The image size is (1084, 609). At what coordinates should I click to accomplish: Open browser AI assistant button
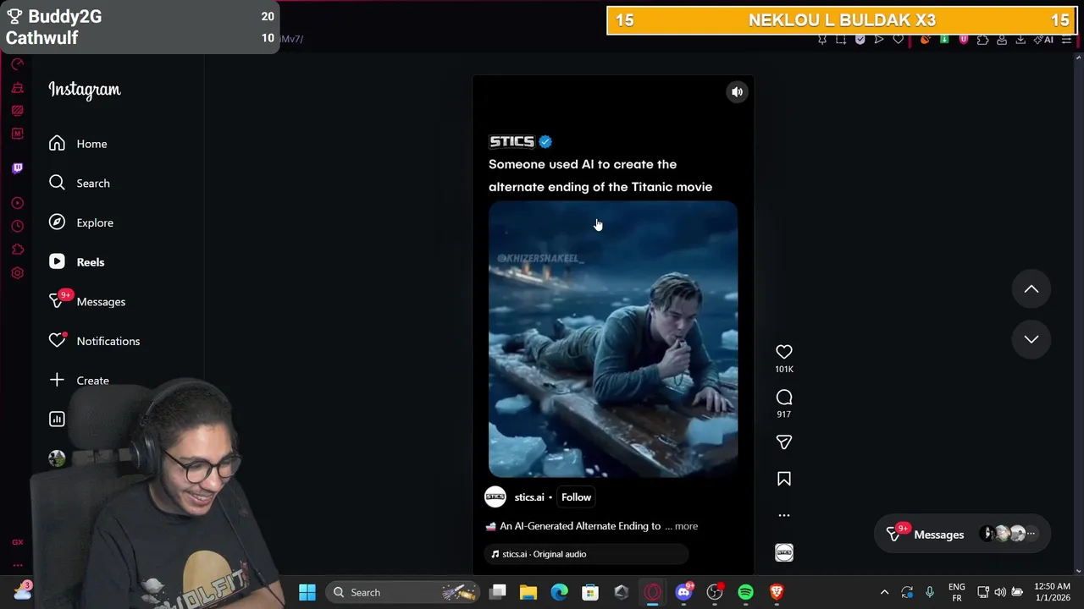click(1043, 40)
